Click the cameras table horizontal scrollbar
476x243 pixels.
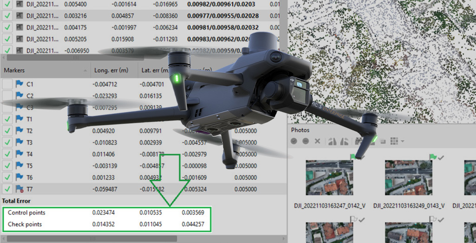76,57
